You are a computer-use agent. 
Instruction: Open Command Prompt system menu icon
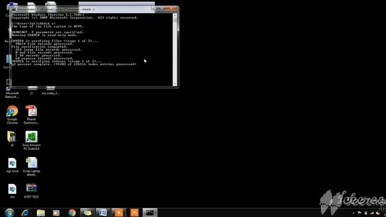click(x=13, y=10)
